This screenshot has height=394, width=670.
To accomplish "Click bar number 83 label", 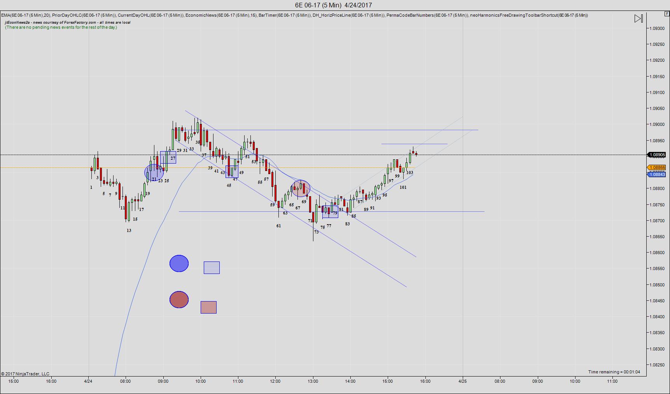I will pos(347,224).
